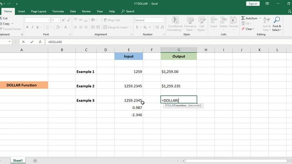The image size is (292, 164).
Task: Toggle Bold formatting
Action: [27, 27]
